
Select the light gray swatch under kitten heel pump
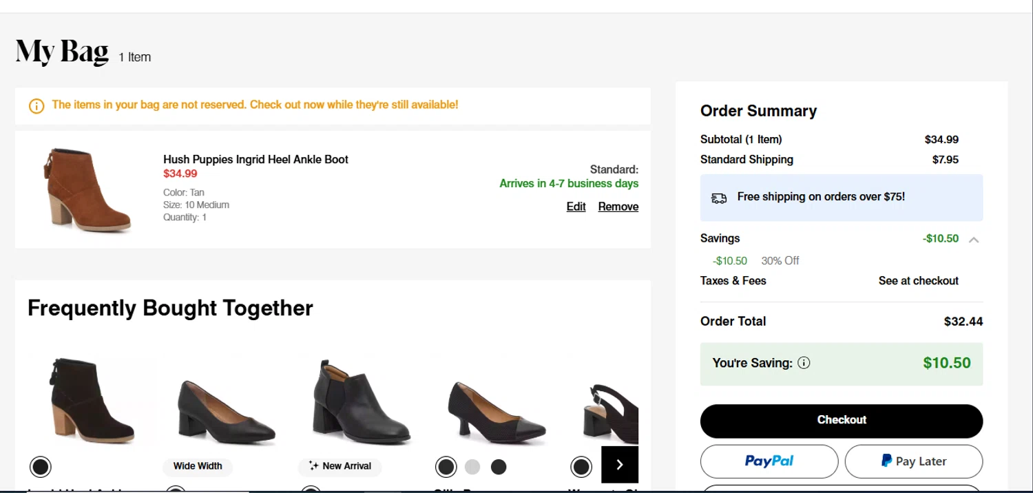pyautogui.click(x=472, y=467)
